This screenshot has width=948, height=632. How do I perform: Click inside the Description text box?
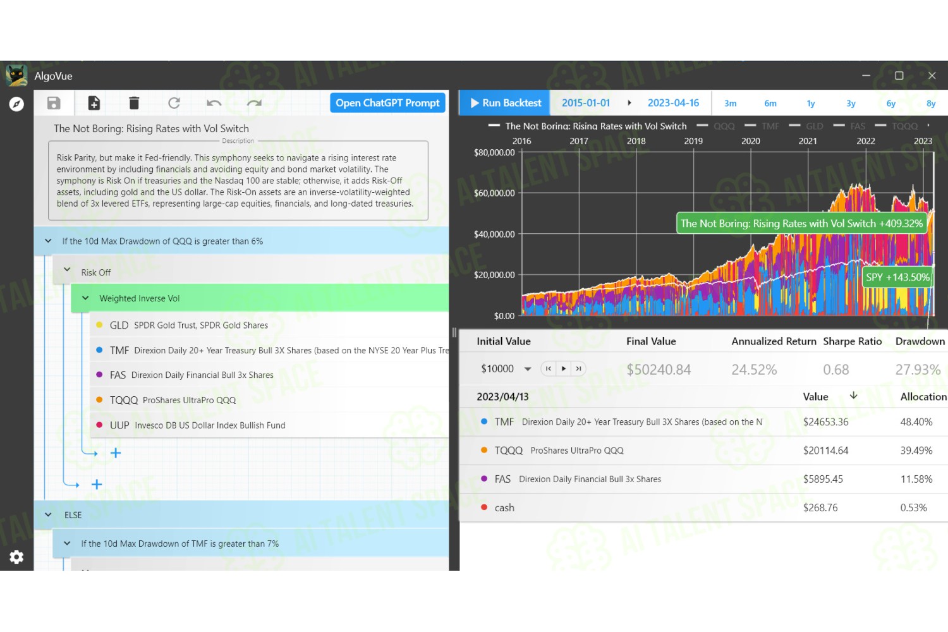pyautogui.click(x=238, y=181)
